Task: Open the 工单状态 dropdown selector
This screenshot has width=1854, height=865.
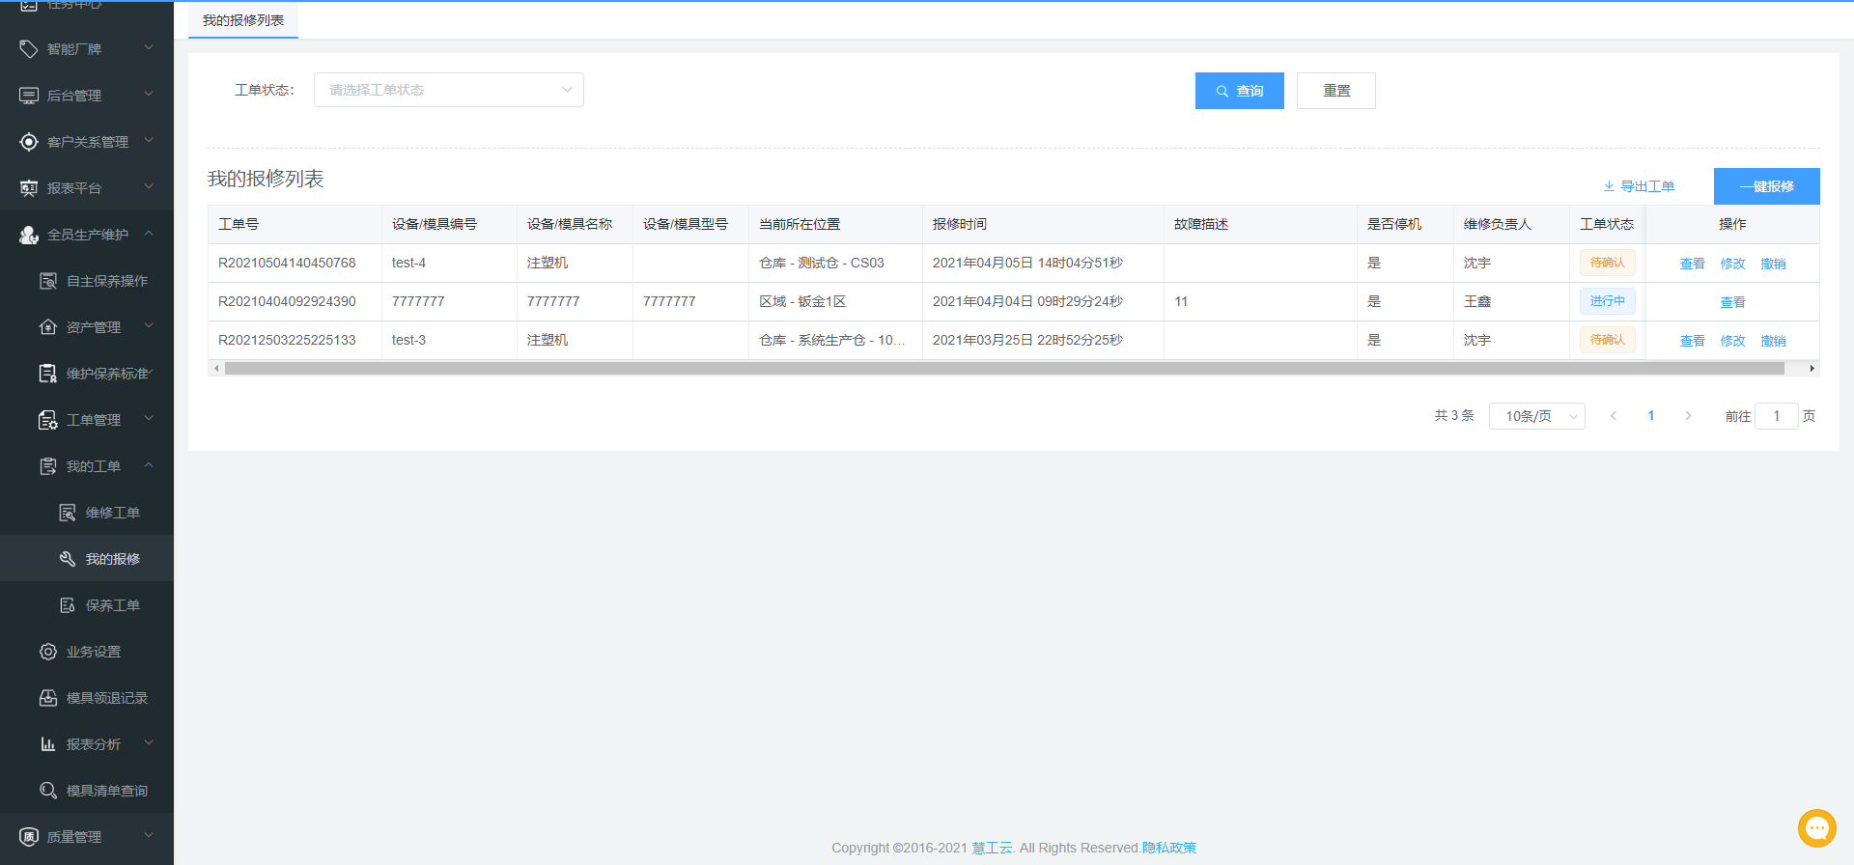Action: (448, 90)
